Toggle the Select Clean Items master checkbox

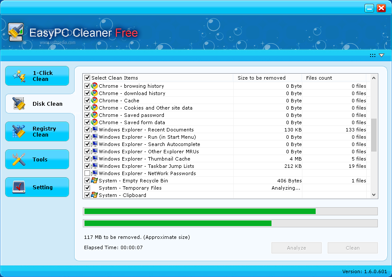(87, 78)
